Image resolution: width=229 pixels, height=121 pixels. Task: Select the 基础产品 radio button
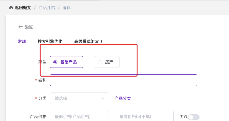[x=55, y=62]
